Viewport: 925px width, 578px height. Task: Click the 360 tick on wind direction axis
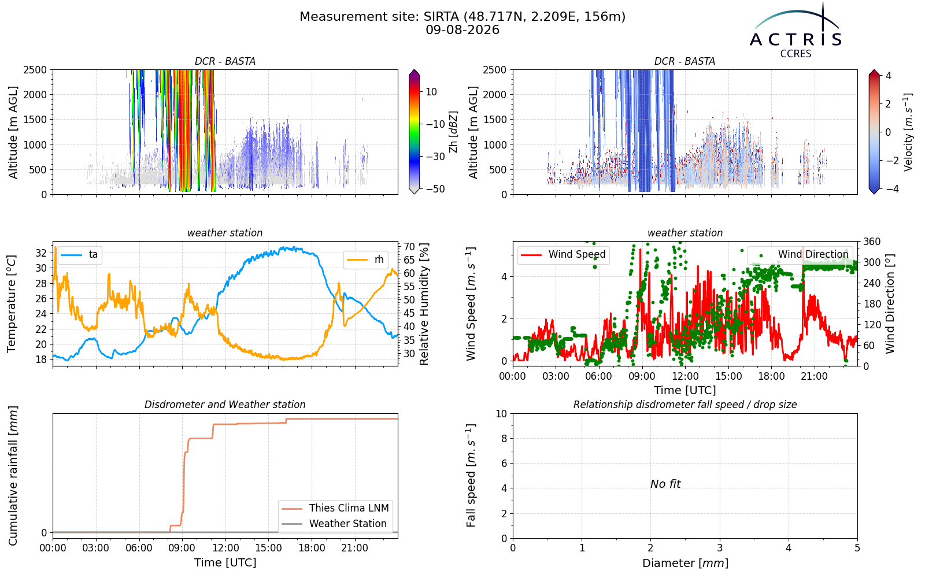(x=872, y=242)
